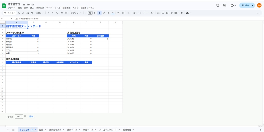Open the 挿入 menu
This screenshot has width=264, height=132.
tap(32, 8)
